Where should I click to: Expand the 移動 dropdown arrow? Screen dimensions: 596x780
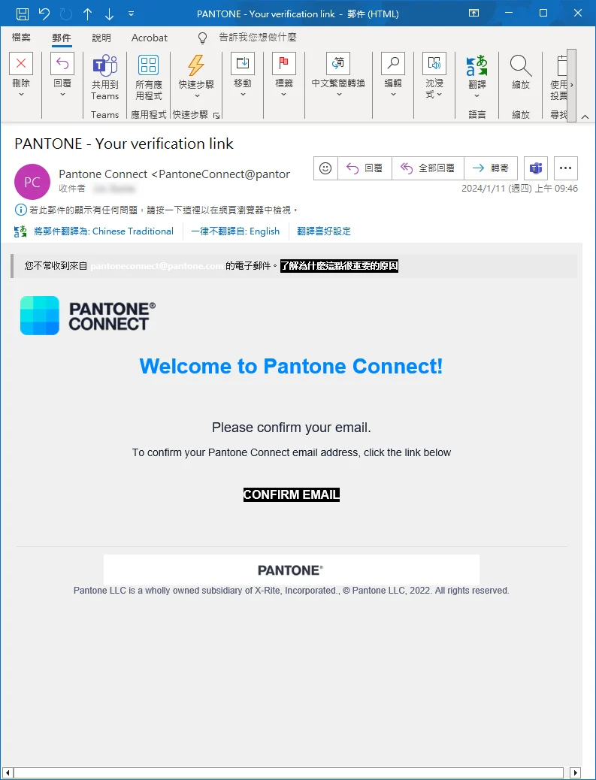pos(243,95)
